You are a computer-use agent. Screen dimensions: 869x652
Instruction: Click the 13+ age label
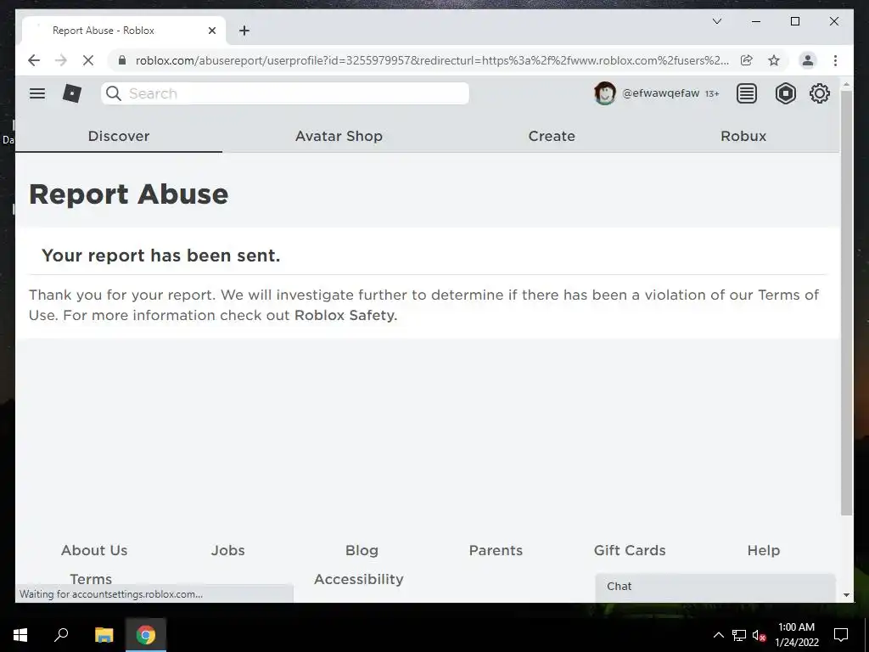coord(712,93)
